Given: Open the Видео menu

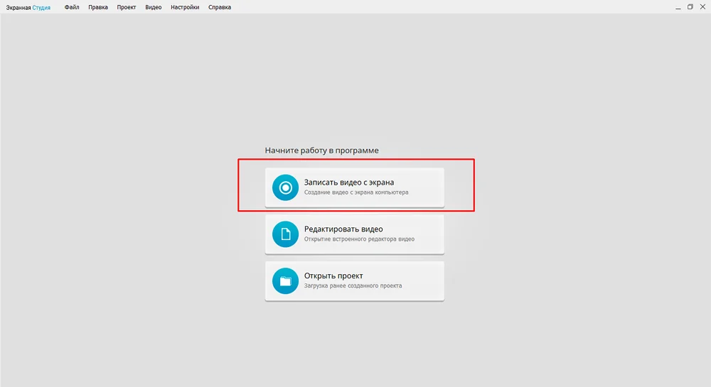Looking at the screenshot, I should click(153, 7).
